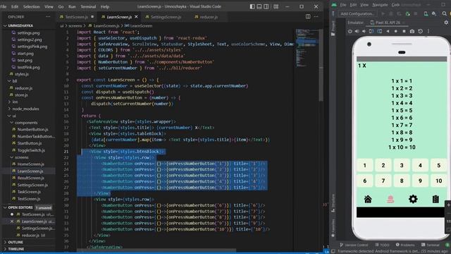Select the Pixel XL API 26 emulator tab
This screenshot has height=254, width=451.
click(387, 22)
